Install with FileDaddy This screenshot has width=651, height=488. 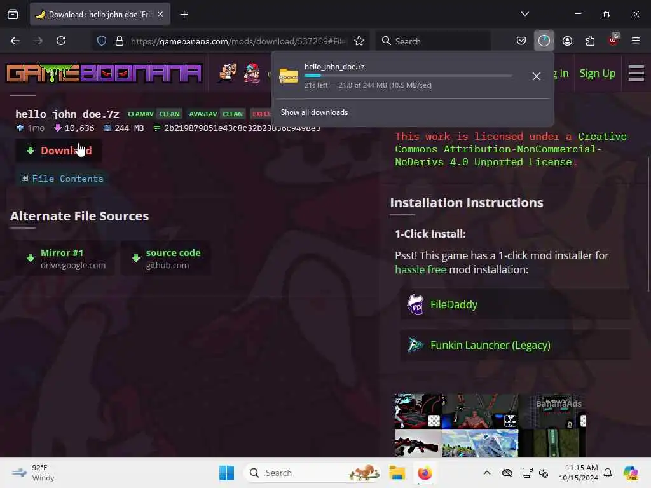tap(515, 304)
